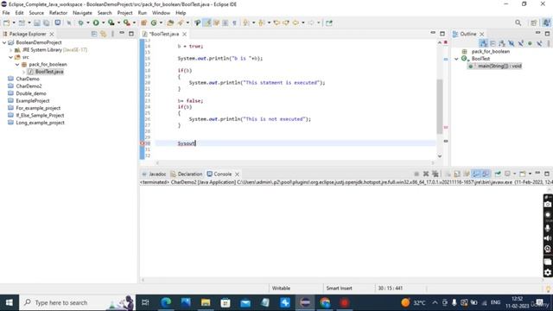The height and width of the screenshot is (311, 553).
Task: Click the New Java Class icon
Action: [x=154, y=23]
